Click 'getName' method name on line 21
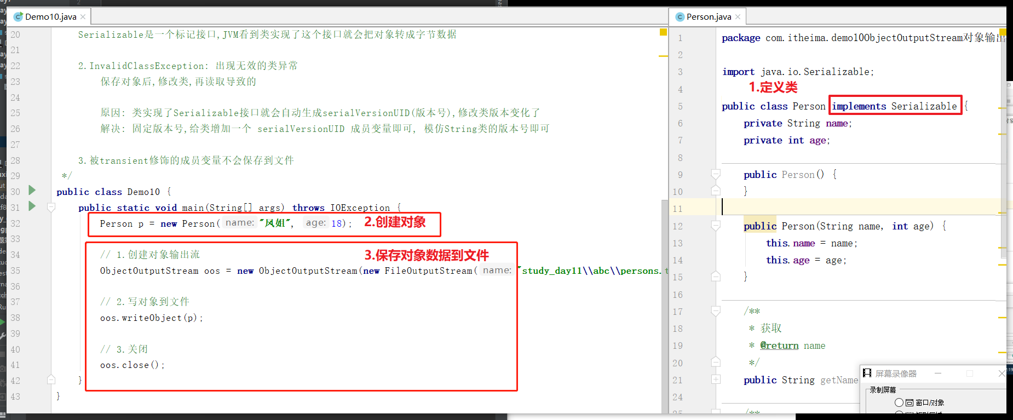1013x420 pixels. 839,380
